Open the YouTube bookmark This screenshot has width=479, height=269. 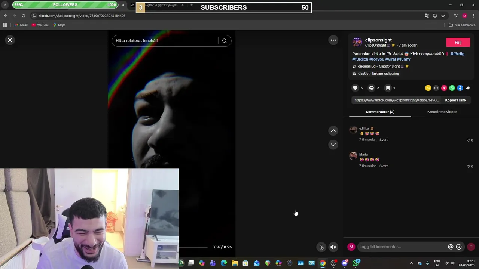click(40, 25)
